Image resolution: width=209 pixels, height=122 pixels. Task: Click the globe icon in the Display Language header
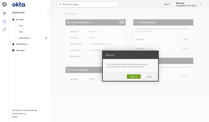tap(69, 70)
